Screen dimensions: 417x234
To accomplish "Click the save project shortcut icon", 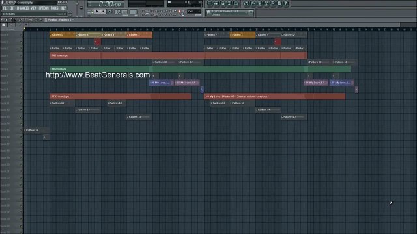I will pos(253,3).
